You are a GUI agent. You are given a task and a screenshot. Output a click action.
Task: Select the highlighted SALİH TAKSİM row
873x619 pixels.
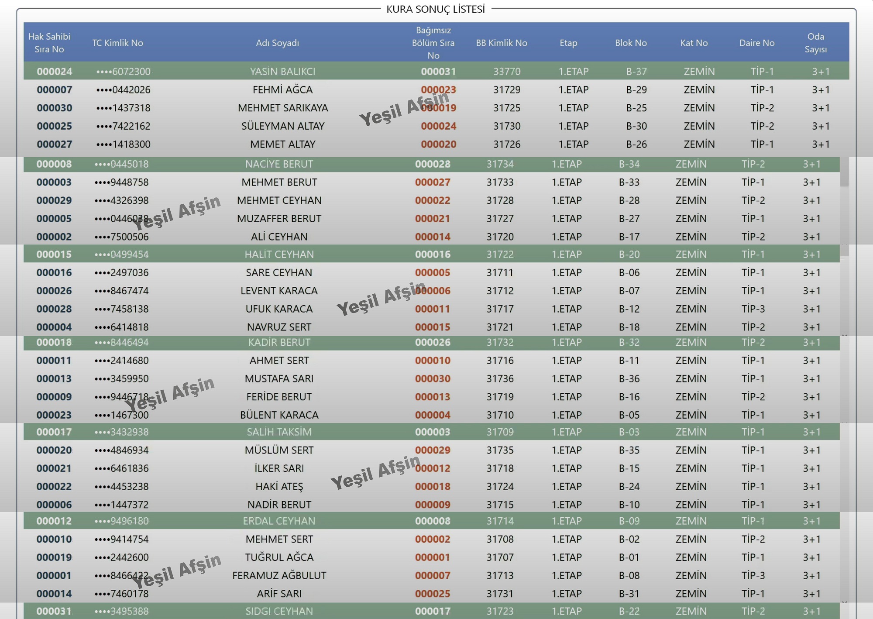pos(432,432)
